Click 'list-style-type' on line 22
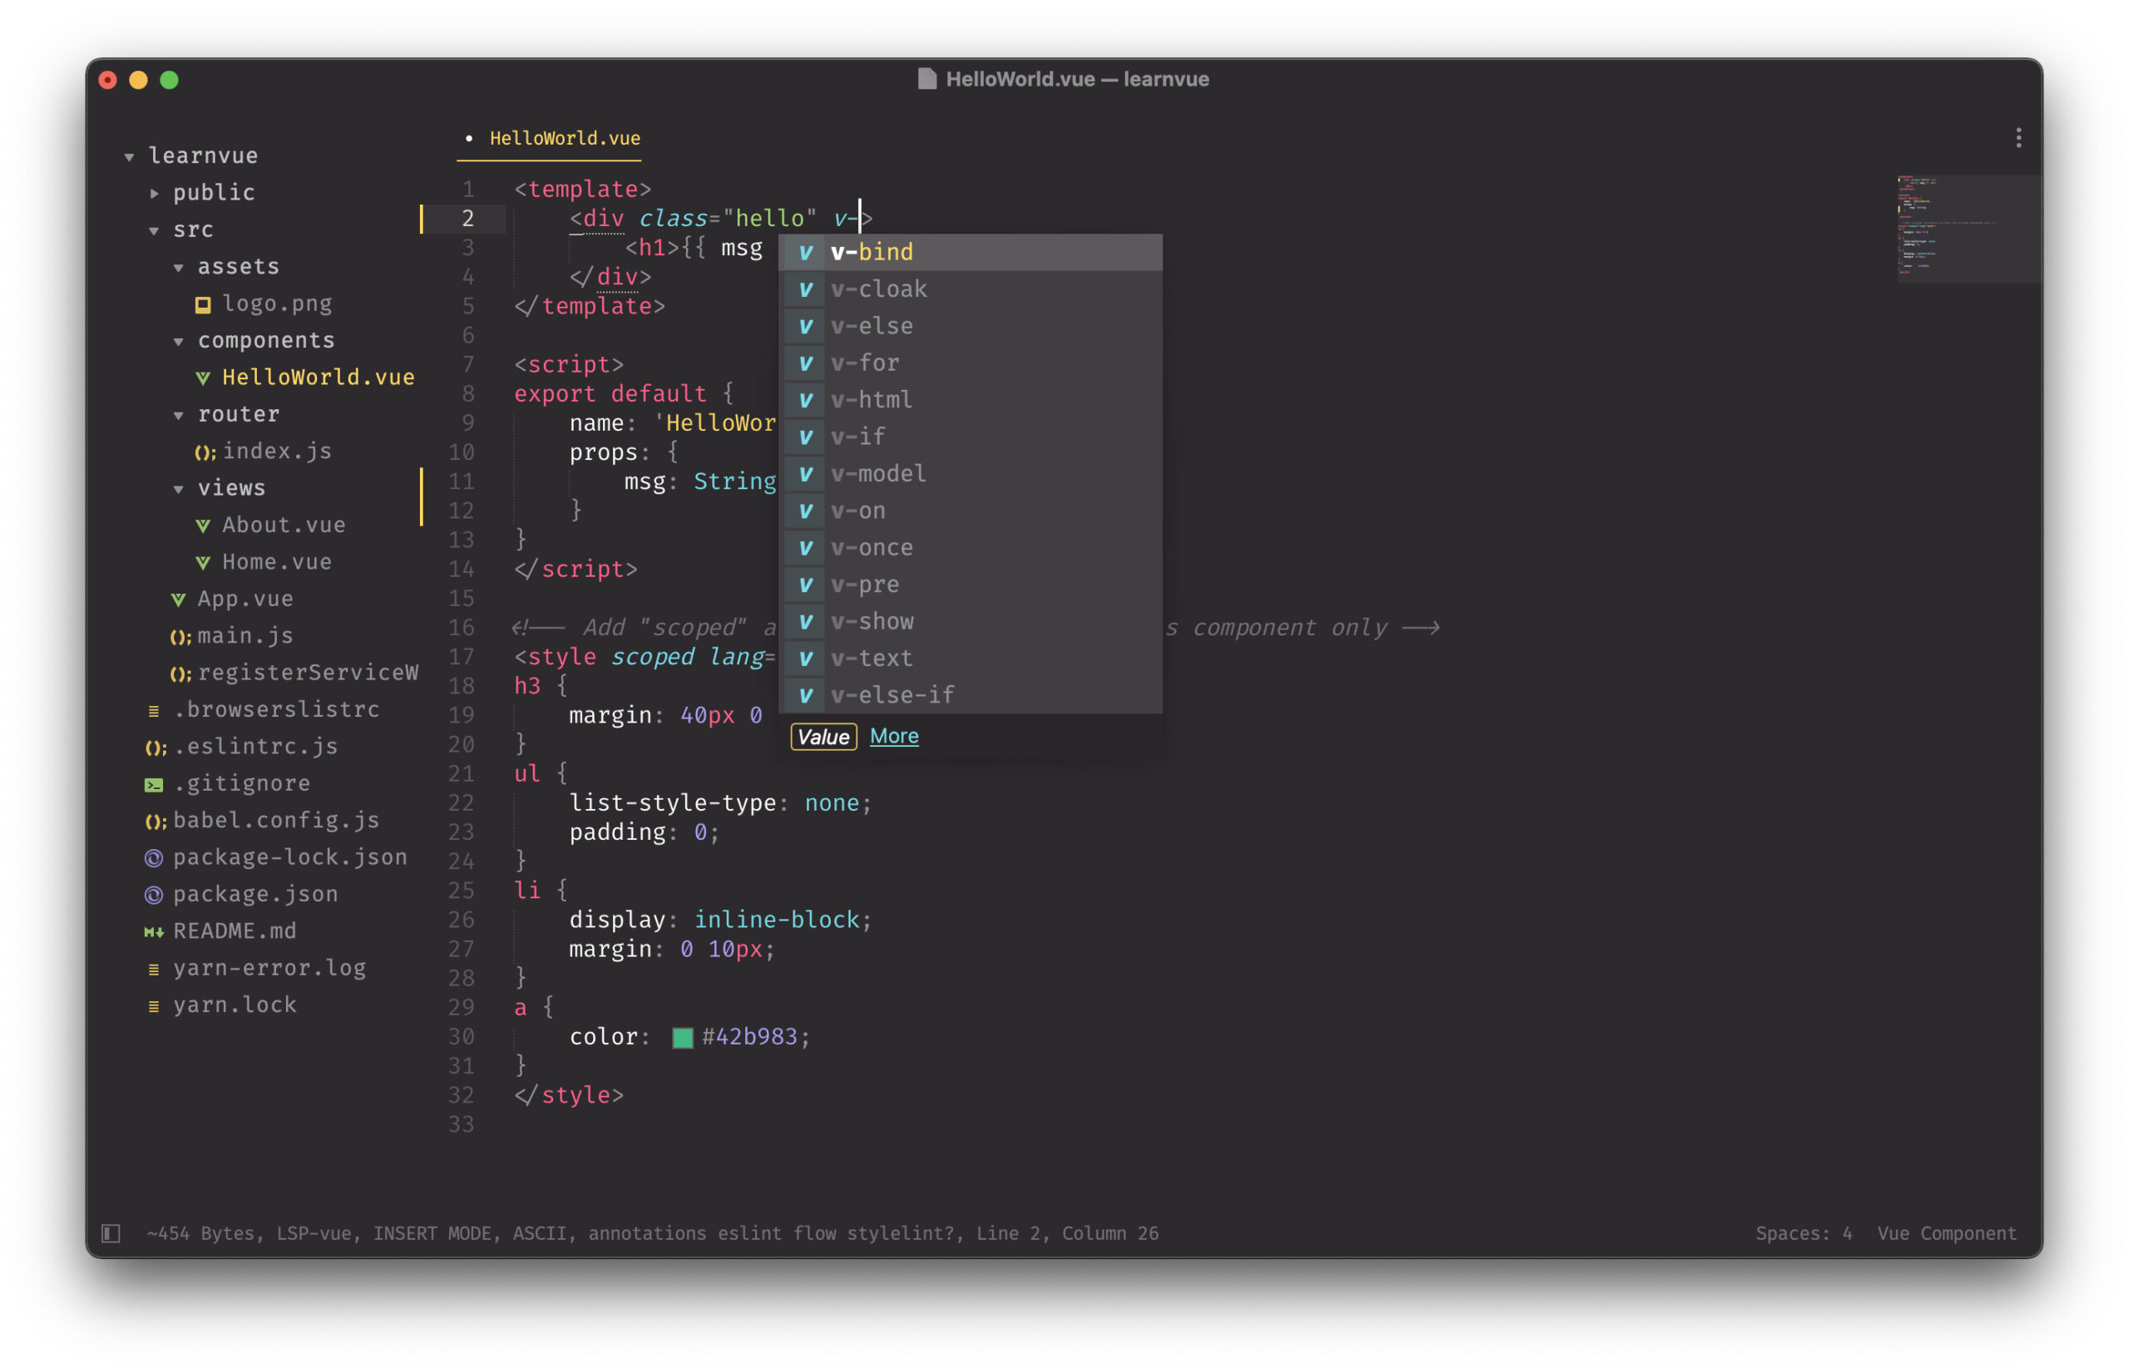This screenshot has height=1372, width=2129. (x=673, y=802)
